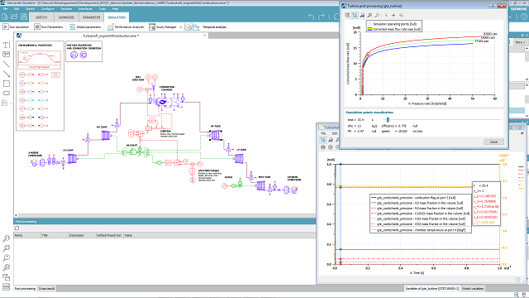The image size is (529, 298).
Task: Open the Tools menu
Action: (x=102, y=9)
